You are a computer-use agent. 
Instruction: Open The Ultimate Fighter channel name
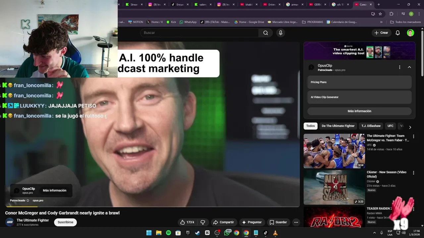(33, 220)
